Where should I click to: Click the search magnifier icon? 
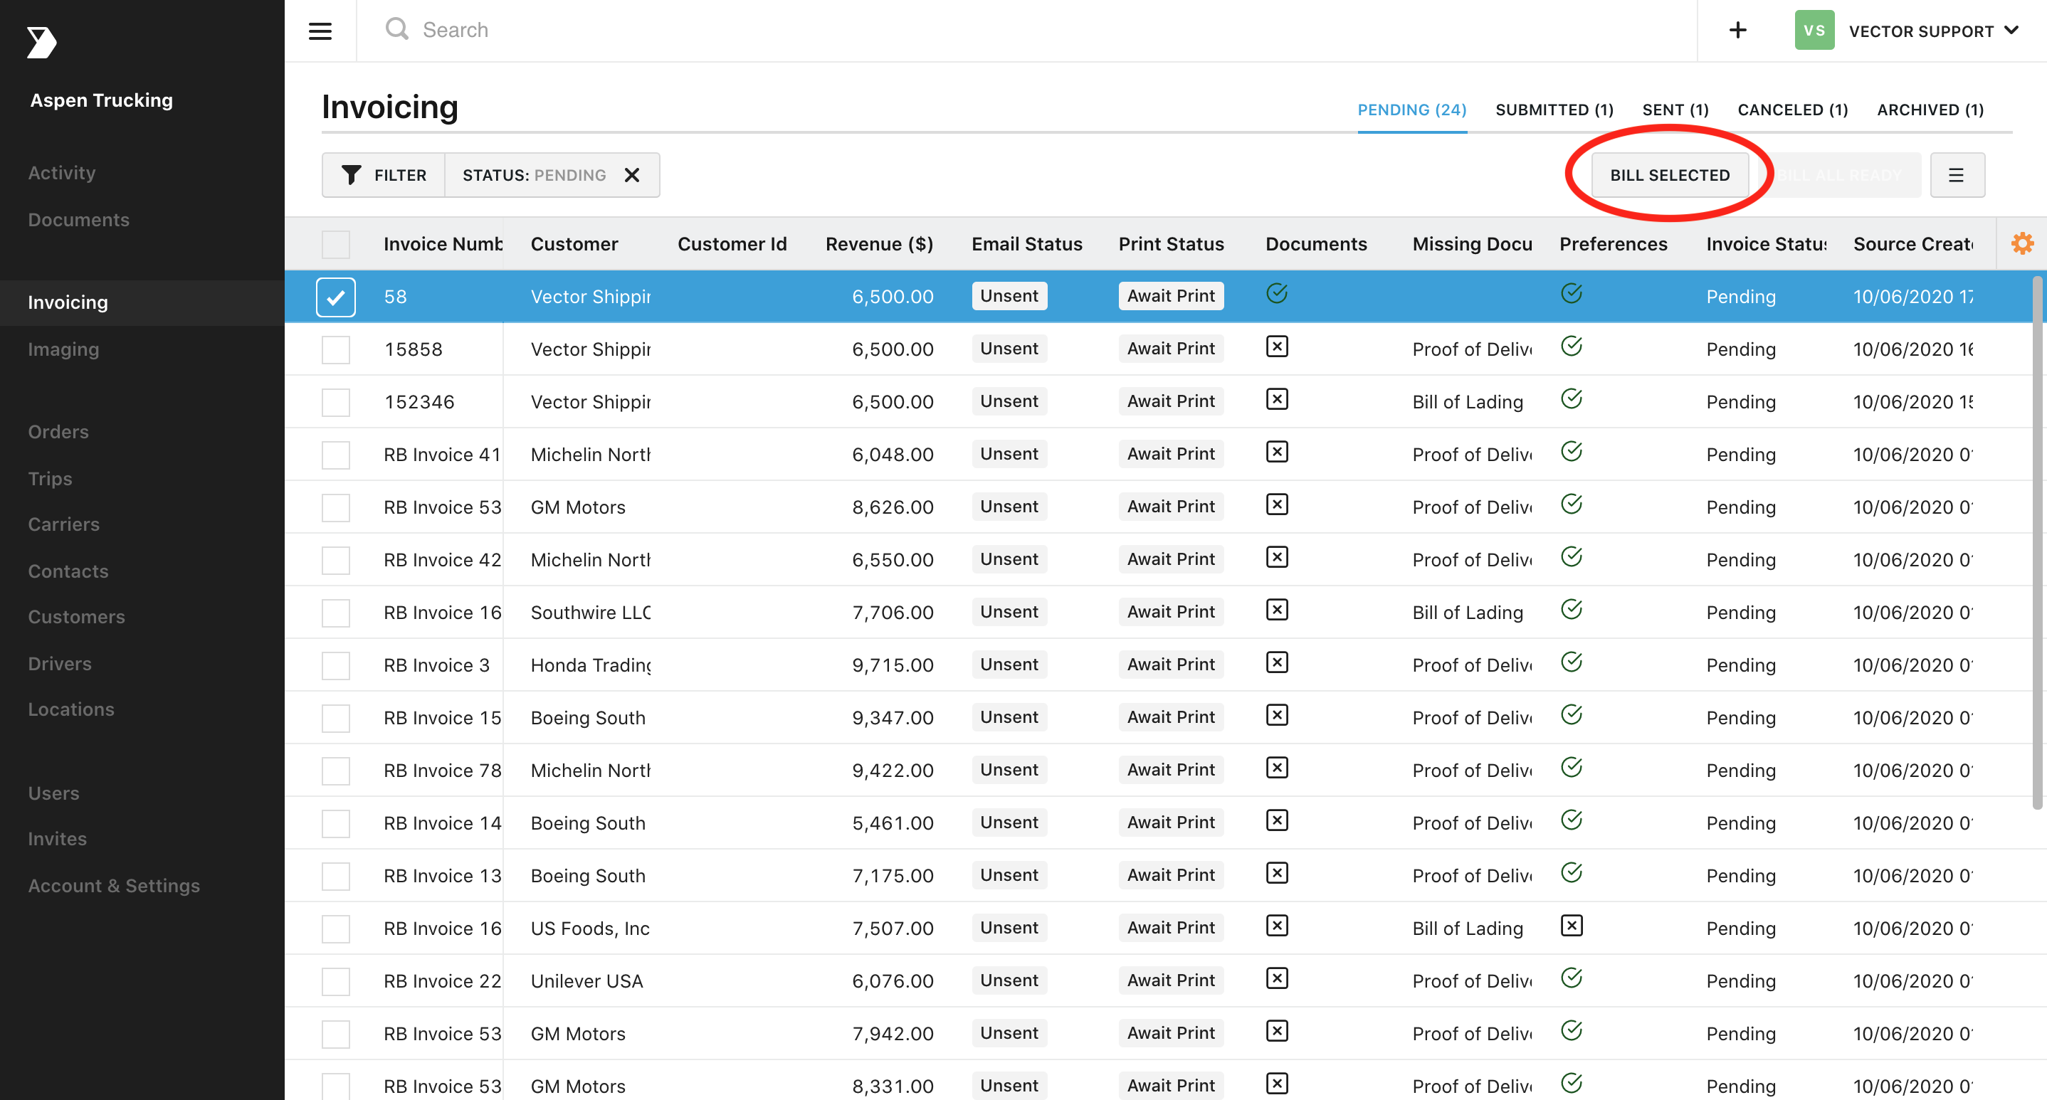tap(396, 29)
